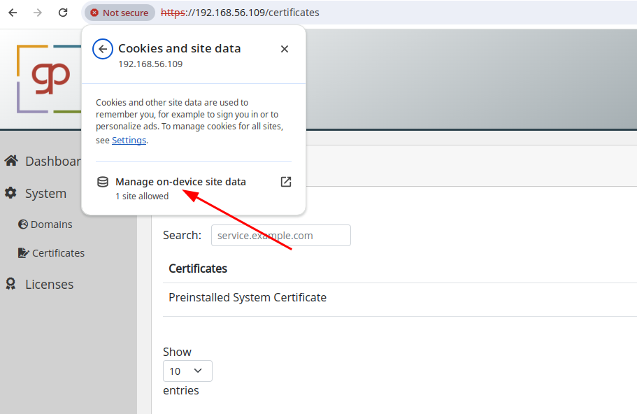Open the Show entries dropdown set to 10
This screenshot has width=637, height=414.
point(187,371)
